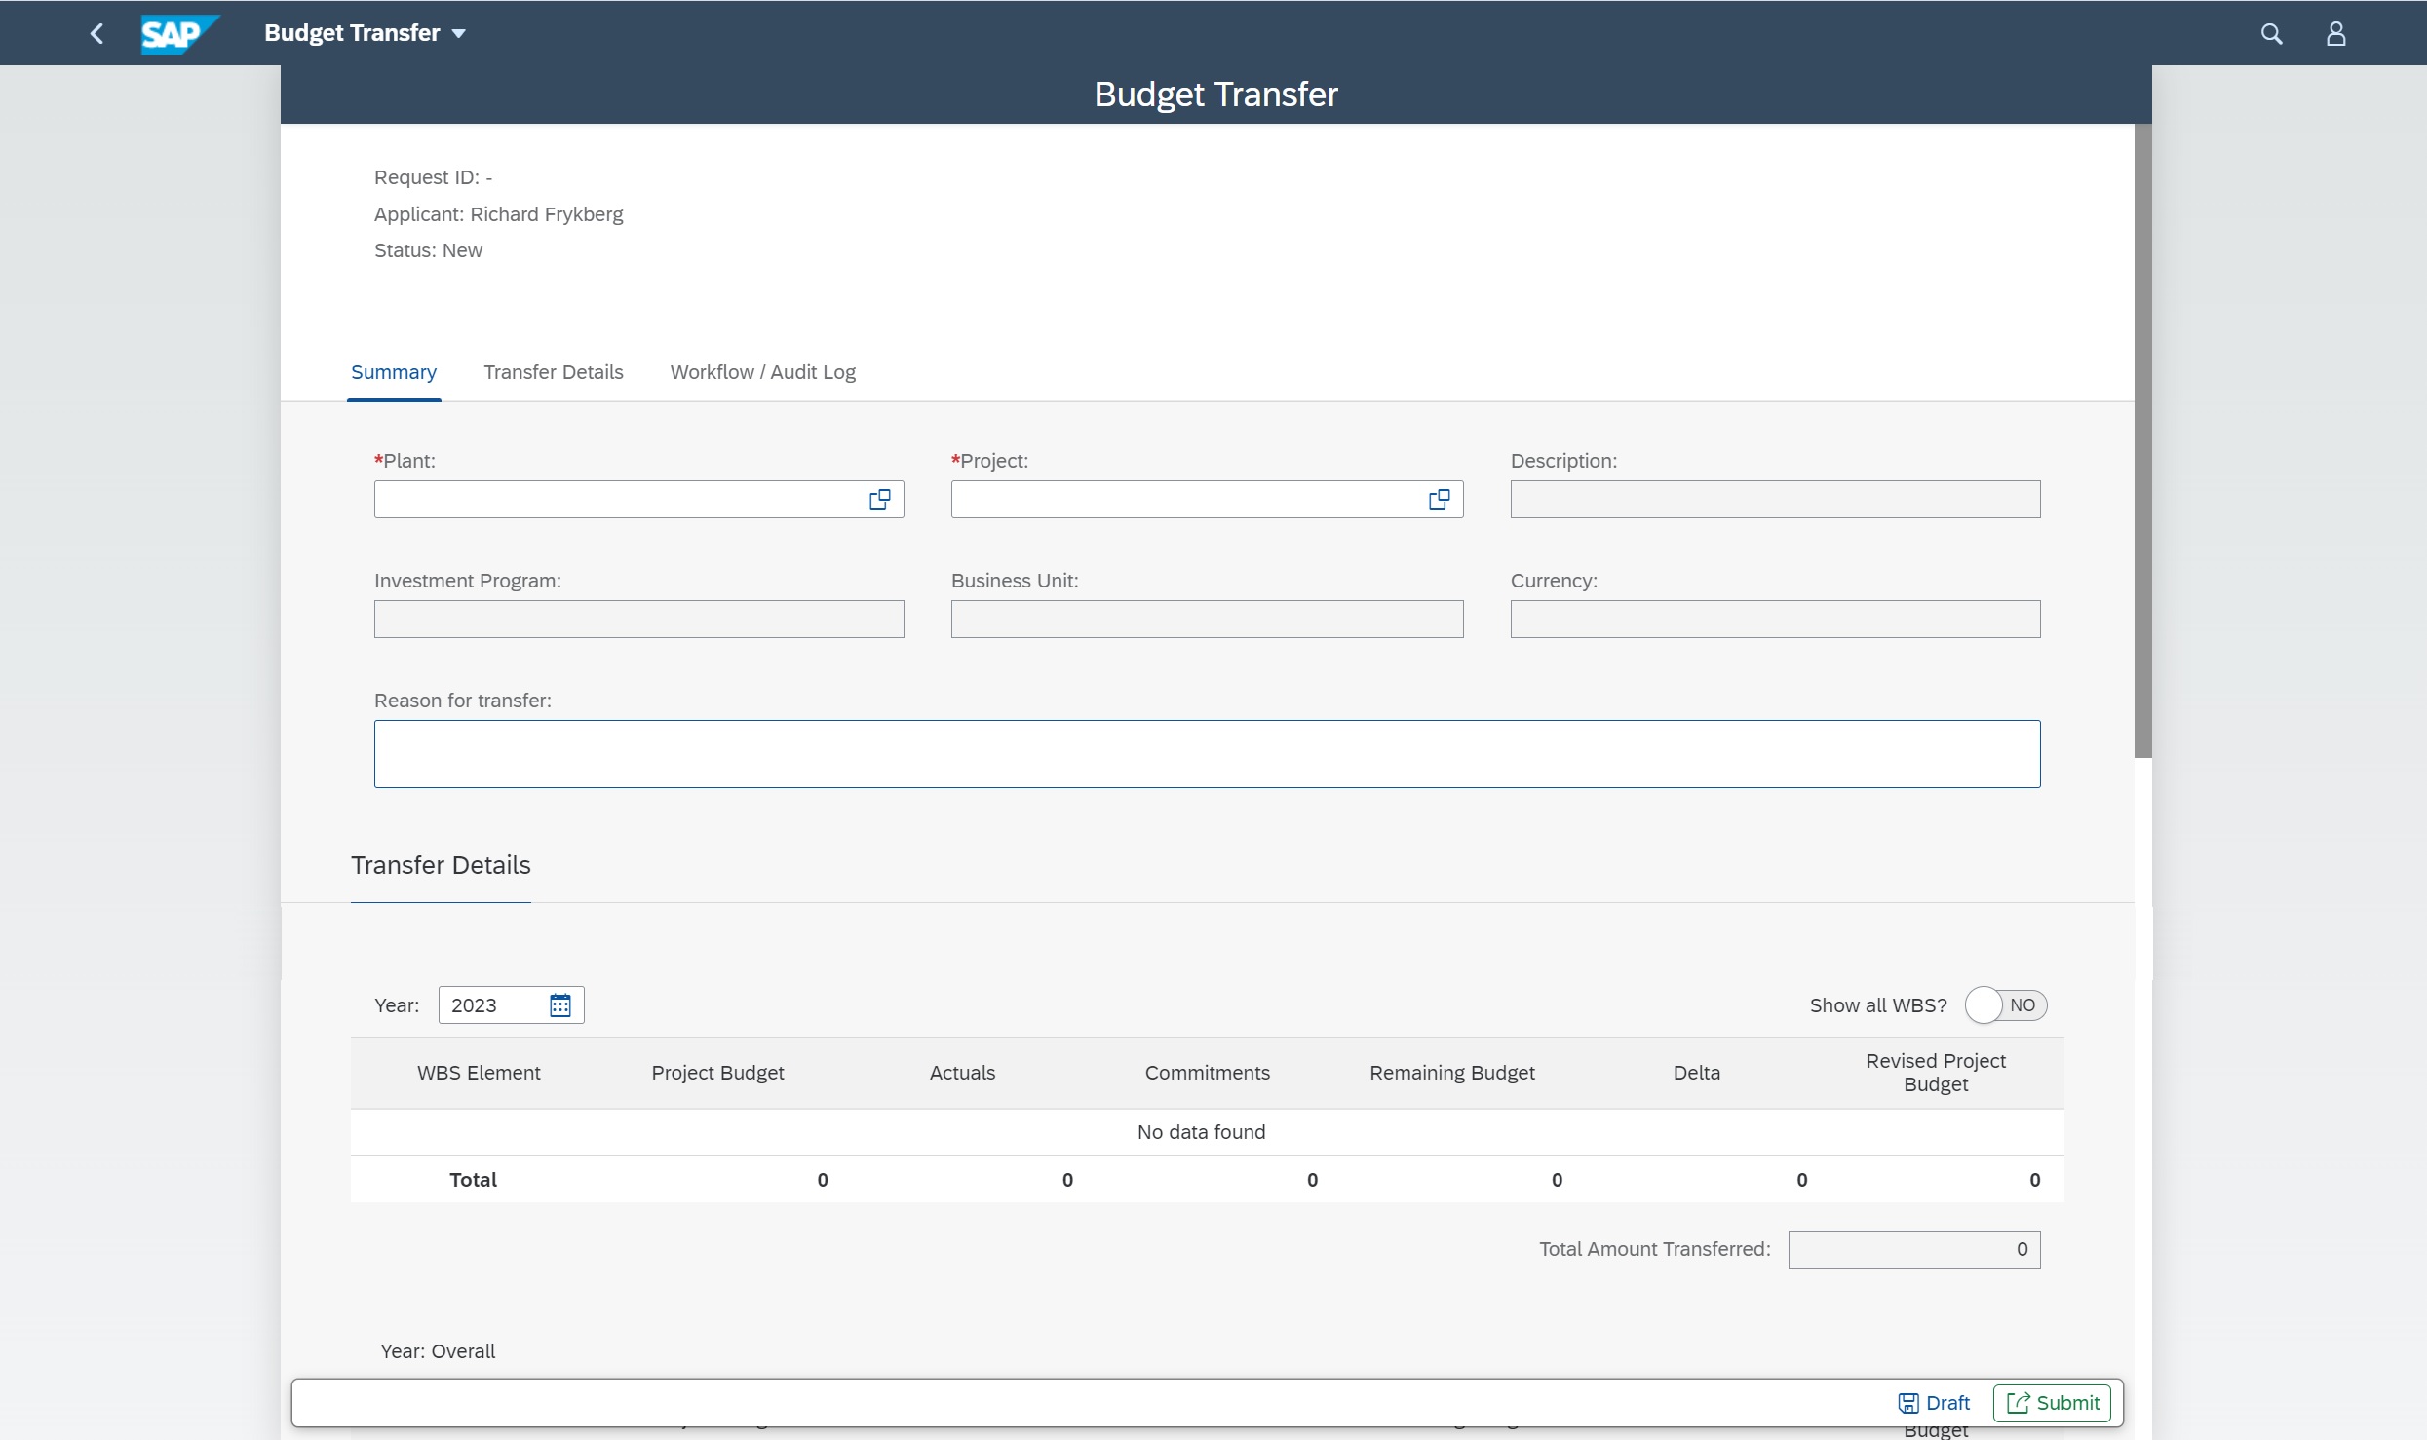This screenshot has width=2427, height=1440.
Task: Toggle Show all WBS to YES
Action: tap(2006, 1004)
